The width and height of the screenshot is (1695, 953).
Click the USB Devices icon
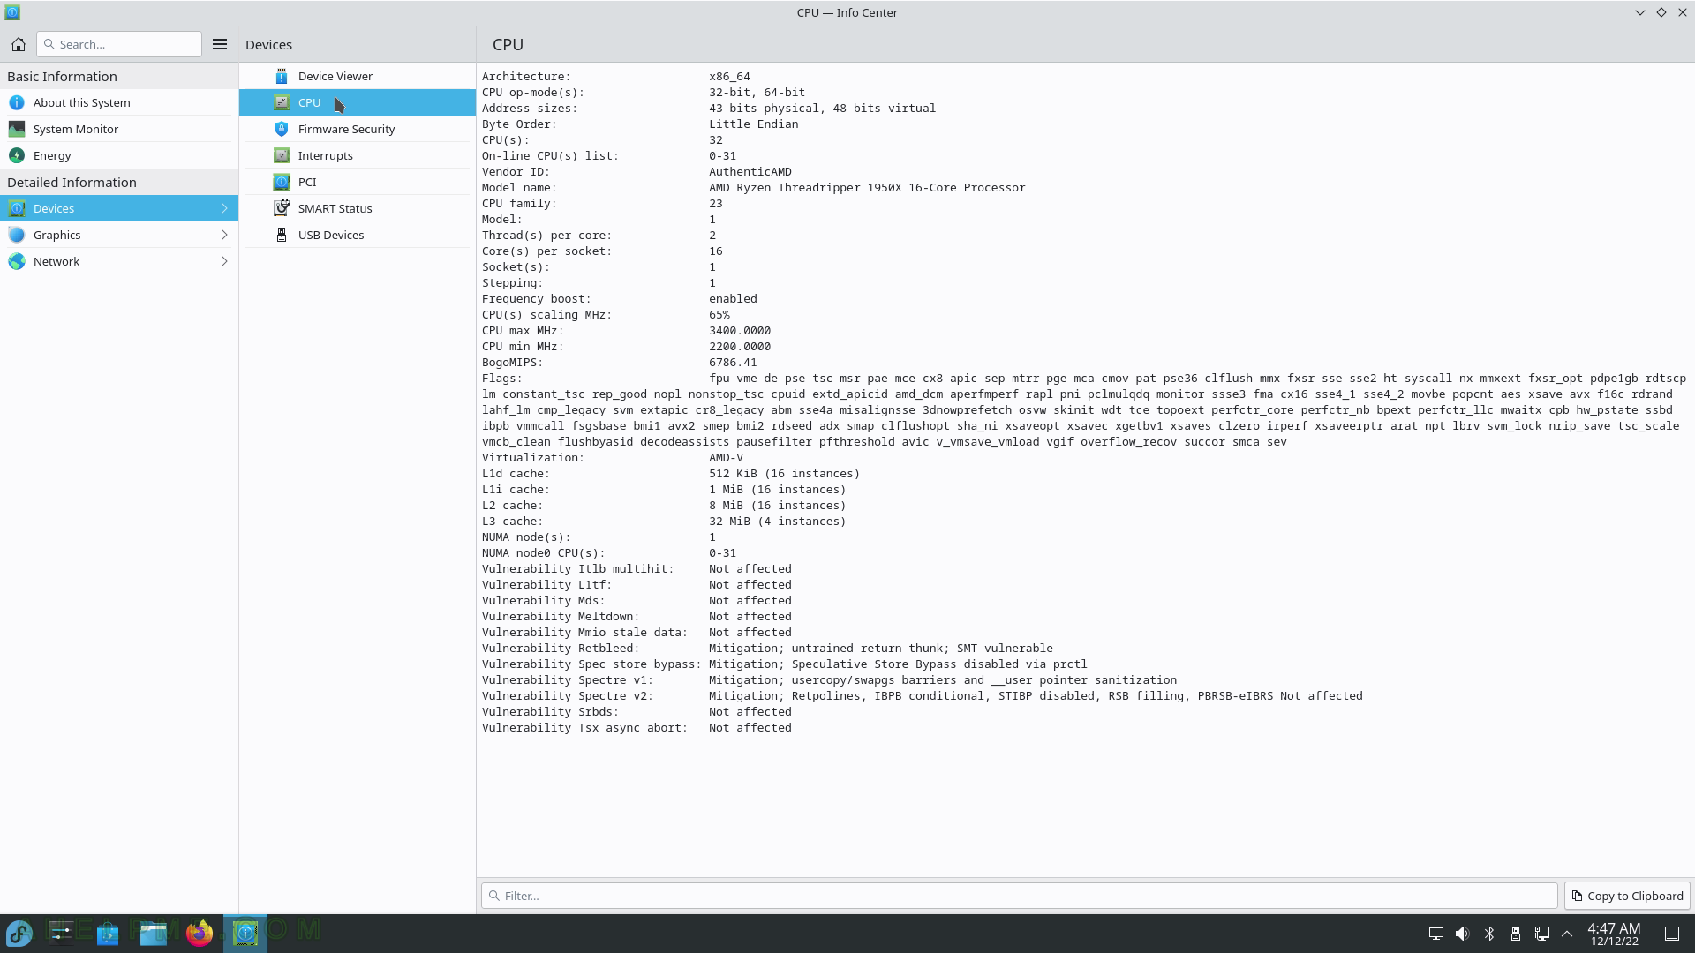(282, 235)
